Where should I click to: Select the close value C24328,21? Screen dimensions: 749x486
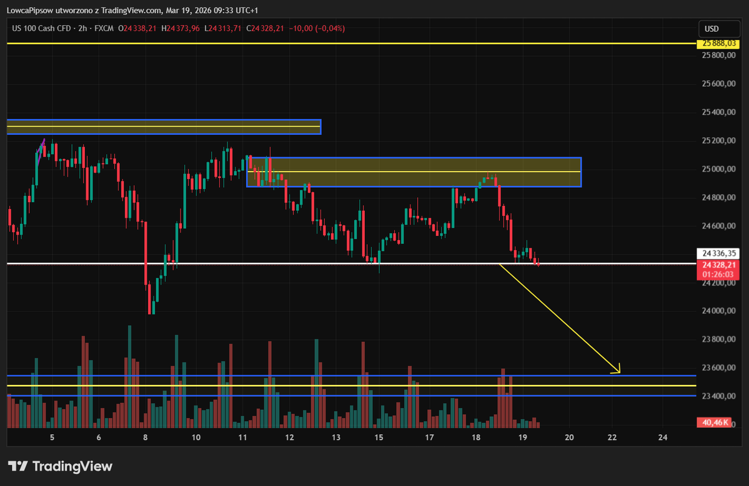pyautogui.click(x=265, y=29)
